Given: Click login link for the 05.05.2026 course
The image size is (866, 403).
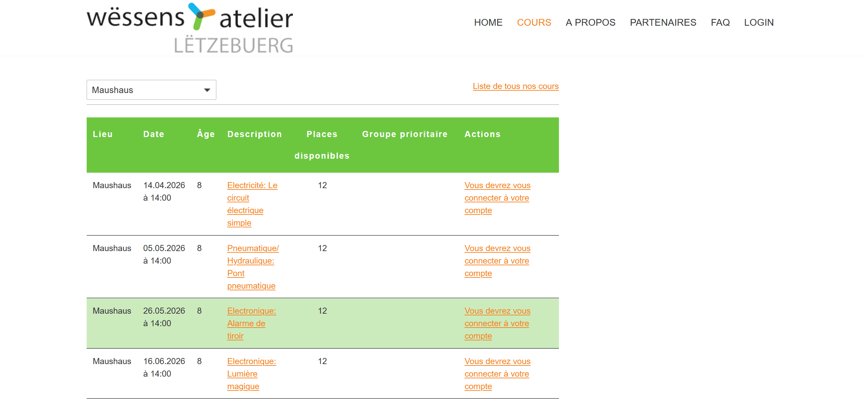Looking at the screenshot, I should (497, 261).
